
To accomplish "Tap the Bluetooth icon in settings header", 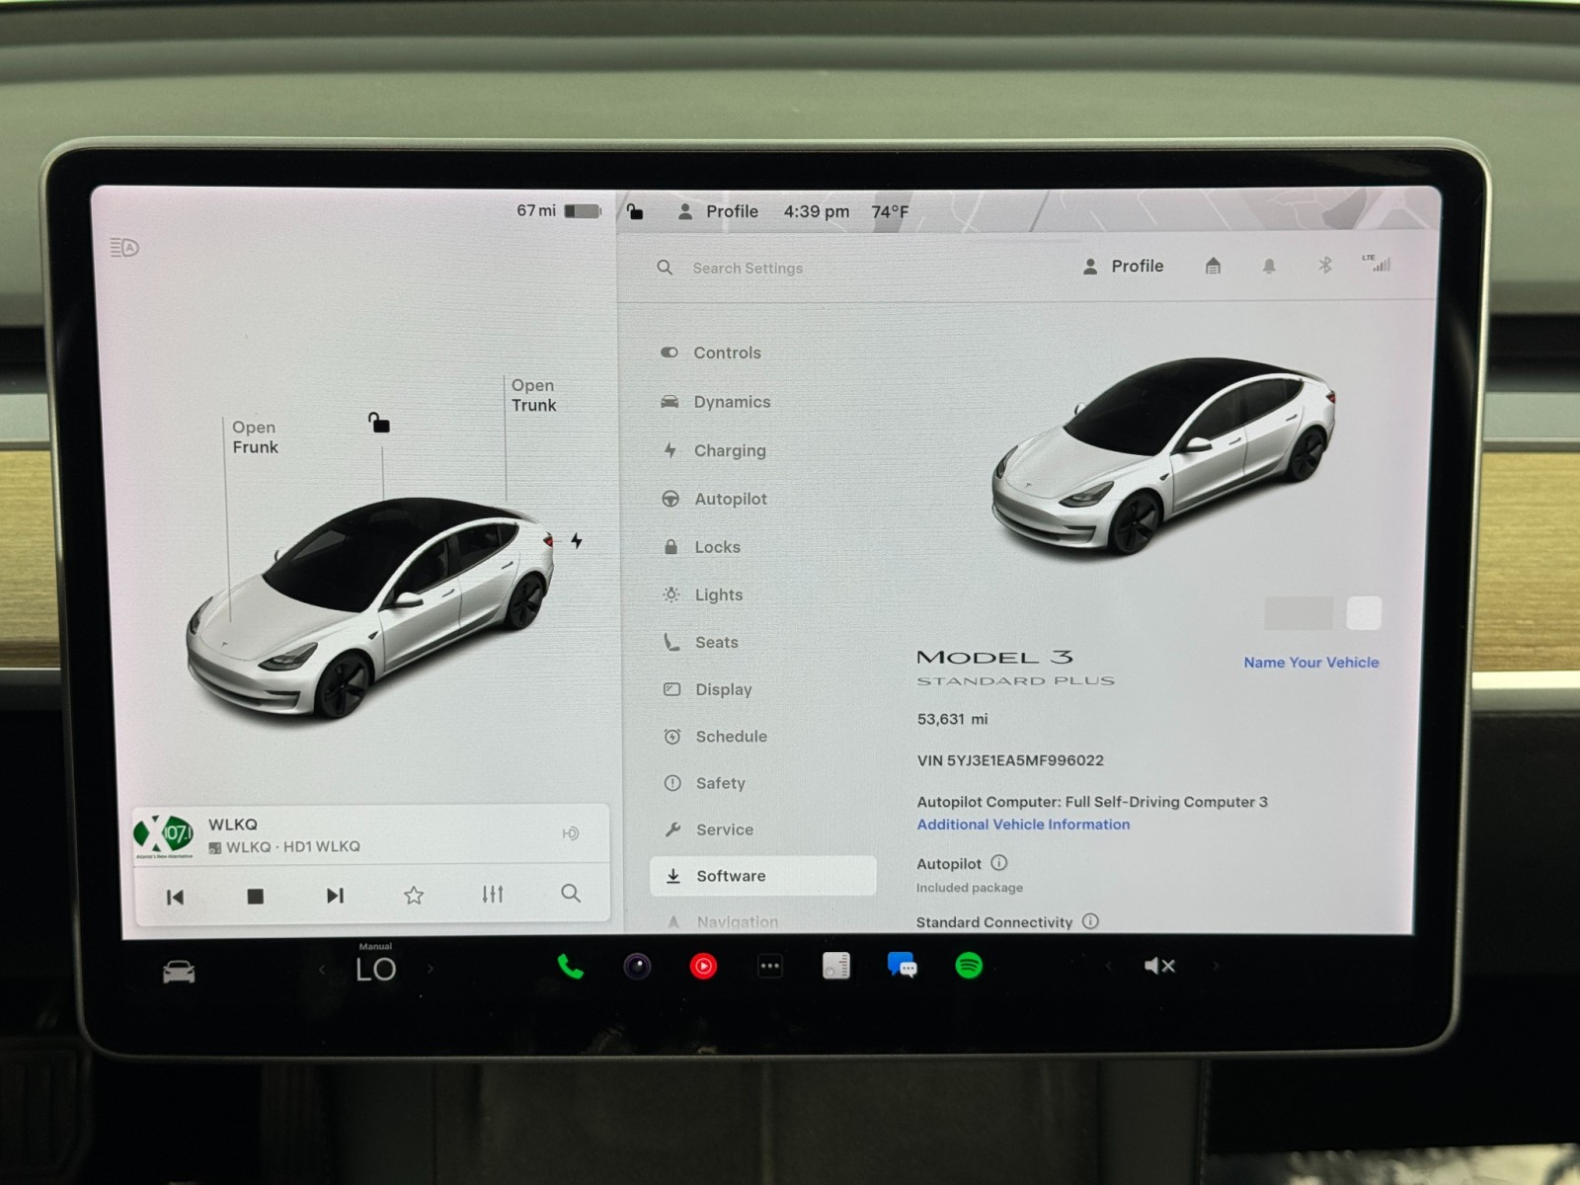I will tap(1325, 265).
